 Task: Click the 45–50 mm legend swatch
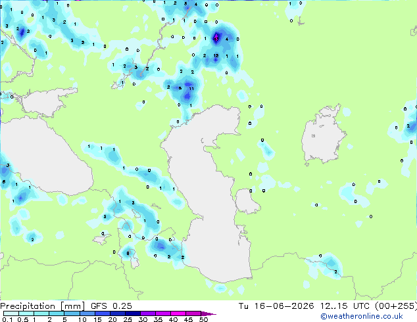[x=193, y=313]
